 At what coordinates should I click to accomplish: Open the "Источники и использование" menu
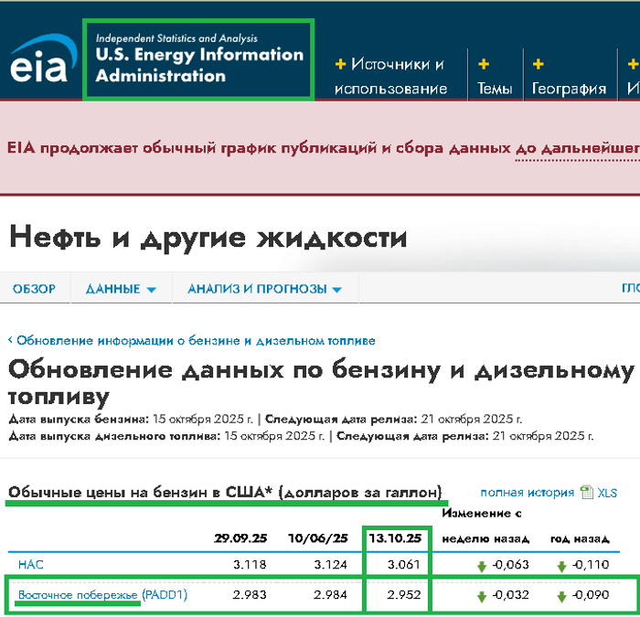pos(390,76)
